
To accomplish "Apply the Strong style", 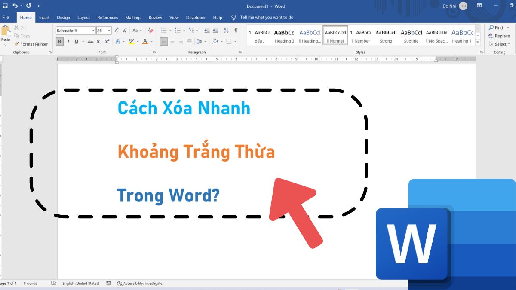I will [386, 36].
